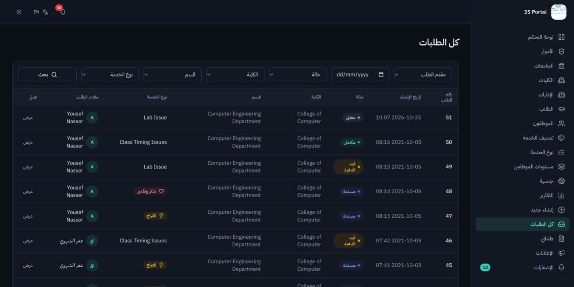Open the calendar picker icon in date field
The height and width of the screenshot is (287, 574).
[x=381, y=75]
